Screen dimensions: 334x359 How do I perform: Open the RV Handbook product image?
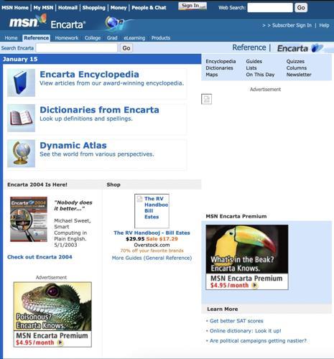152,211
